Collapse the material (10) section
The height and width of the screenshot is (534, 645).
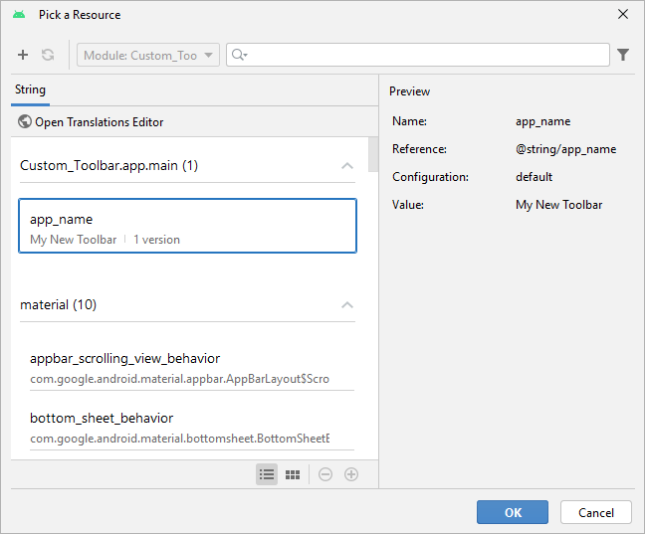click(x=346, y=305)
